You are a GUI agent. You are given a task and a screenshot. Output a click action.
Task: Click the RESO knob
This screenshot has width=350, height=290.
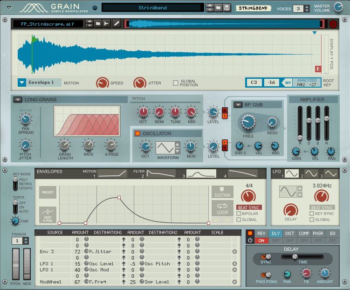coord(272,122)
